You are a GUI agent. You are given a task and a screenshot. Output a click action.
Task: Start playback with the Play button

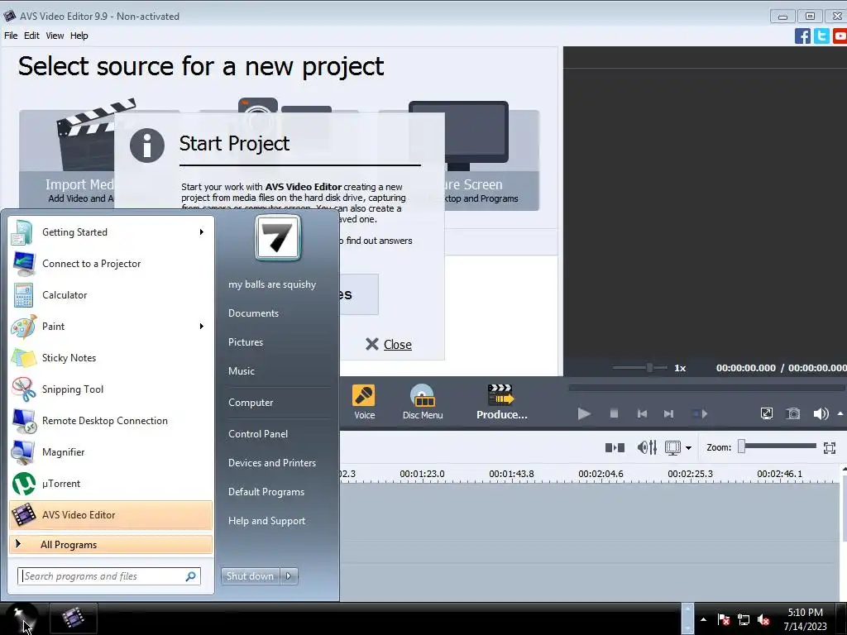(583, 414)
